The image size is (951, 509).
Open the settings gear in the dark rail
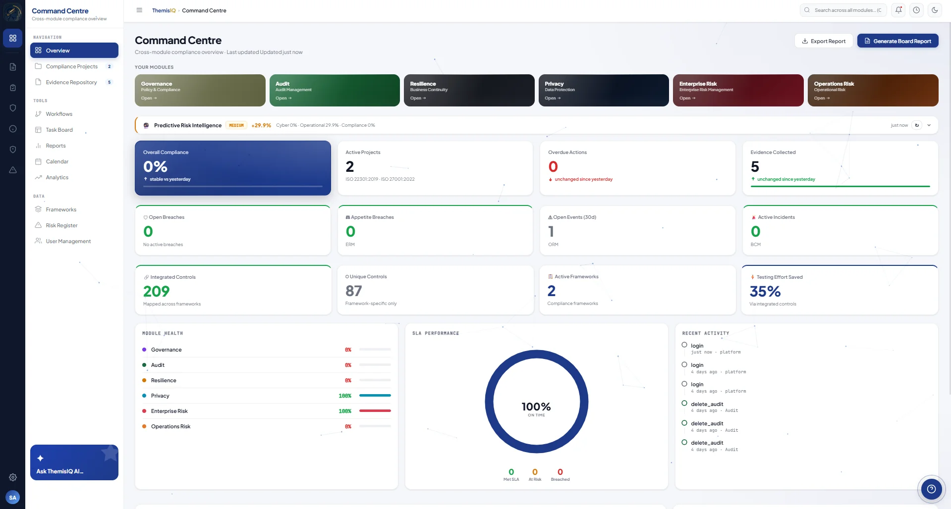click(x=13, y=477)
